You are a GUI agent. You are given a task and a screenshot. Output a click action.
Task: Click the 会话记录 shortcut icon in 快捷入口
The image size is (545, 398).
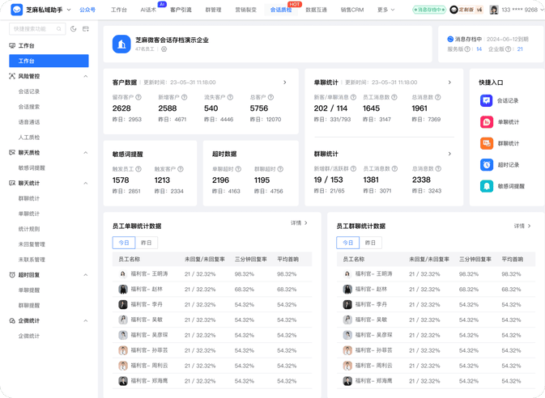point(487,101)
